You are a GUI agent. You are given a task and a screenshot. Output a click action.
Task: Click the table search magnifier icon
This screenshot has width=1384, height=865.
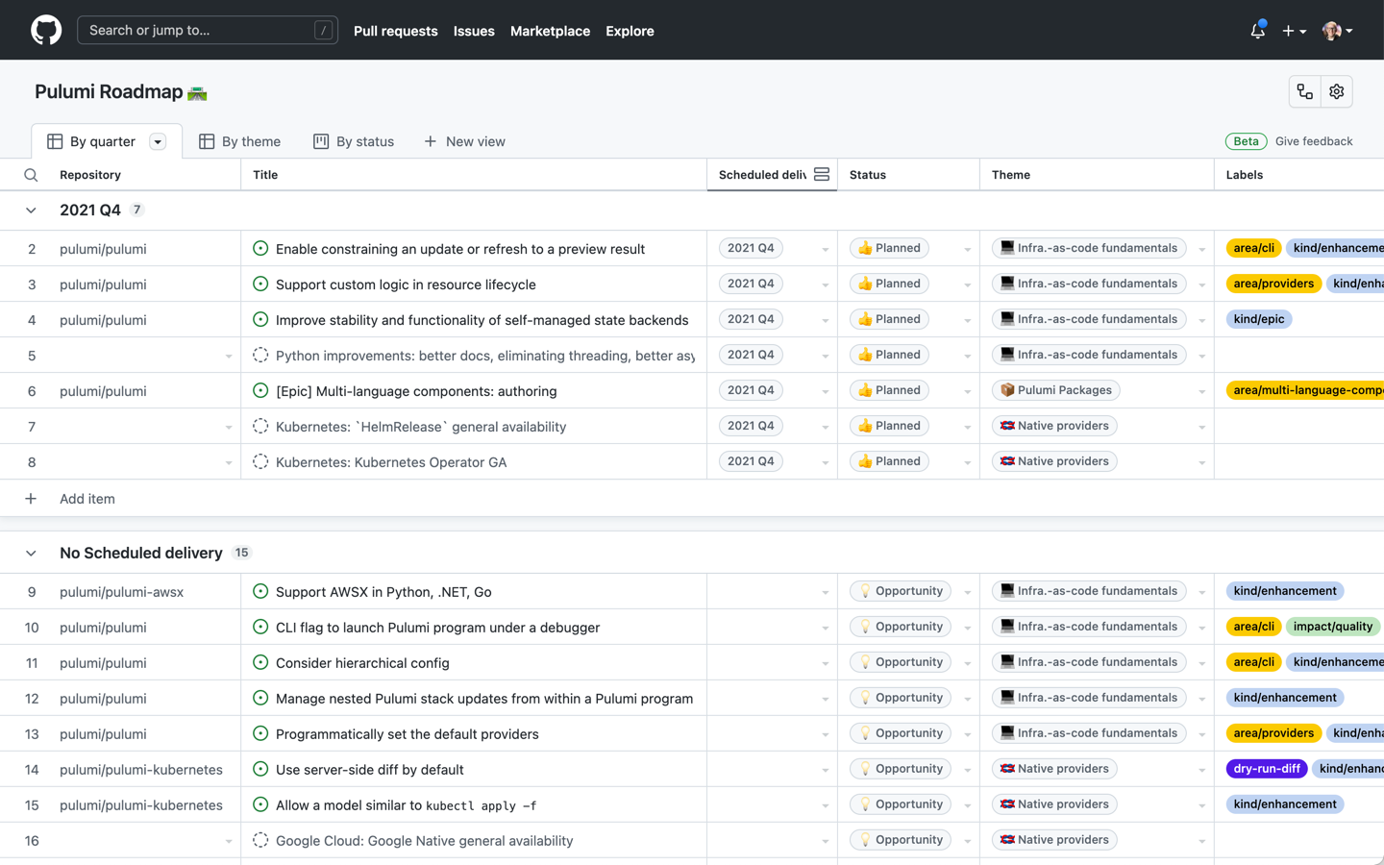point(31,175)
